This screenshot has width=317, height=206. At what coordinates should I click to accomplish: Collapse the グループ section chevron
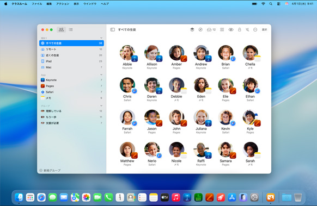(x=101, y=106)
